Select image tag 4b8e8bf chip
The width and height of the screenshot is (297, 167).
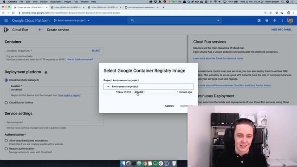(x=139, y=92)
